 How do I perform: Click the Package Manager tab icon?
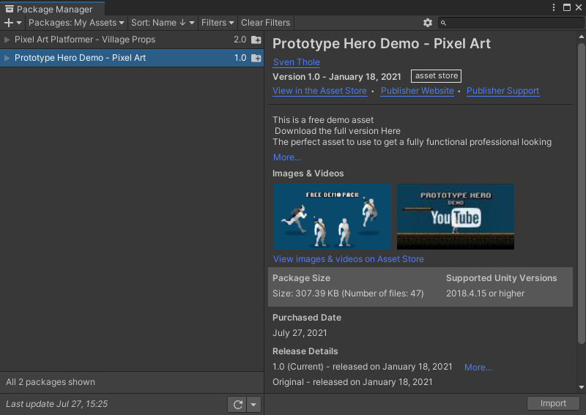[10, 9]
